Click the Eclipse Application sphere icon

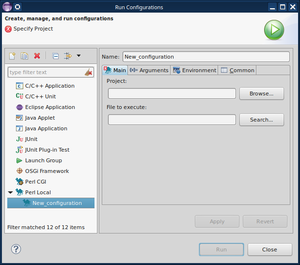coord(19,107)
